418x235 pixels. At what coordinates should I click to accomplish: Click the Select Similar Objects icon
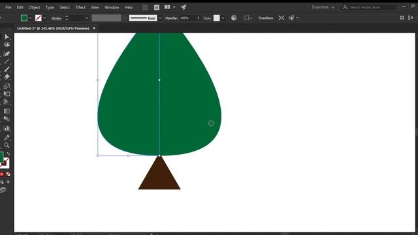tap(291, 18)
